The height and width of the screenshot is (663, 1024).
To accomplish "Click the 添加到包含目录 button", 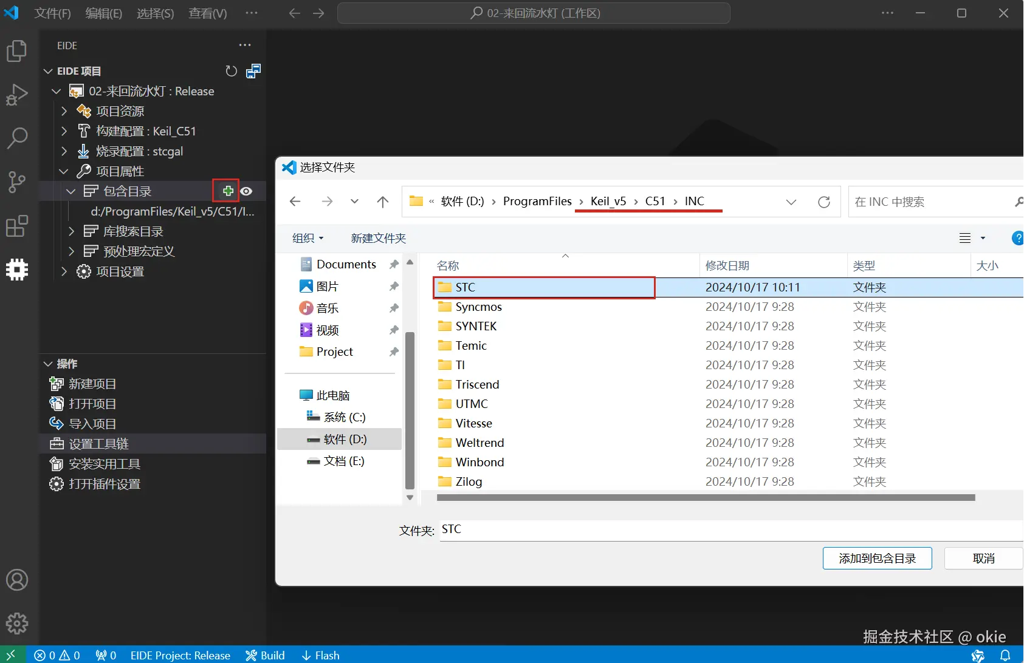I will (877, 559).
